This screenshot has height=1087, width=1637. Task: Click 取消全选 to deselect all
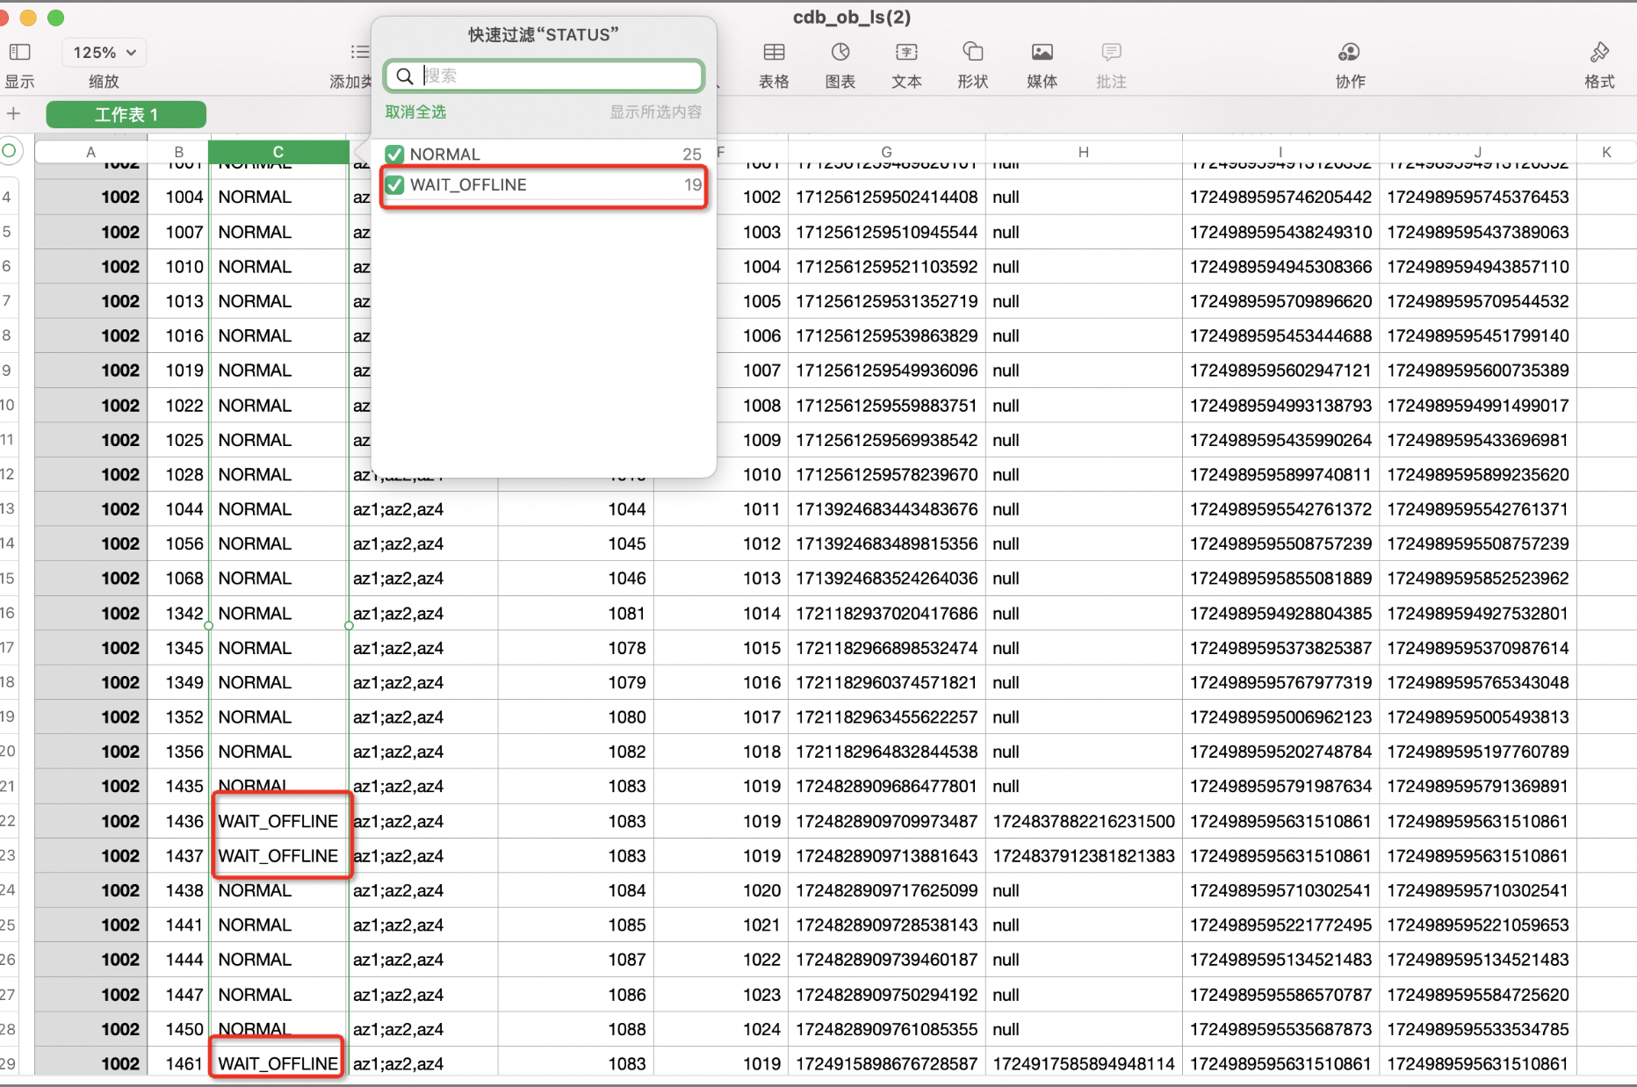[415, 112]
